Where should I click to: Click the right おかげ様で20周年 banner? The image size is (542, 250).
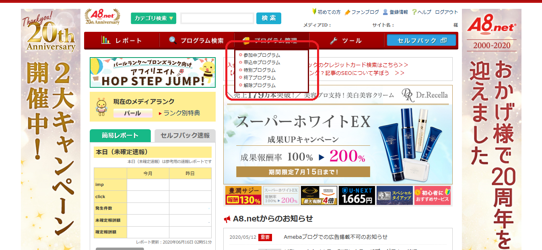(491, 129)
